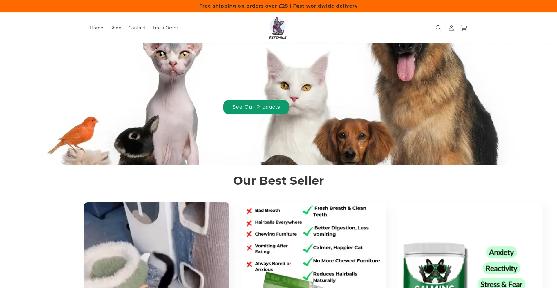Image resolution: width=557 pixels, height=288 pixels.
Task: Click the Reactivity label badge
Action: coord(501,269)
